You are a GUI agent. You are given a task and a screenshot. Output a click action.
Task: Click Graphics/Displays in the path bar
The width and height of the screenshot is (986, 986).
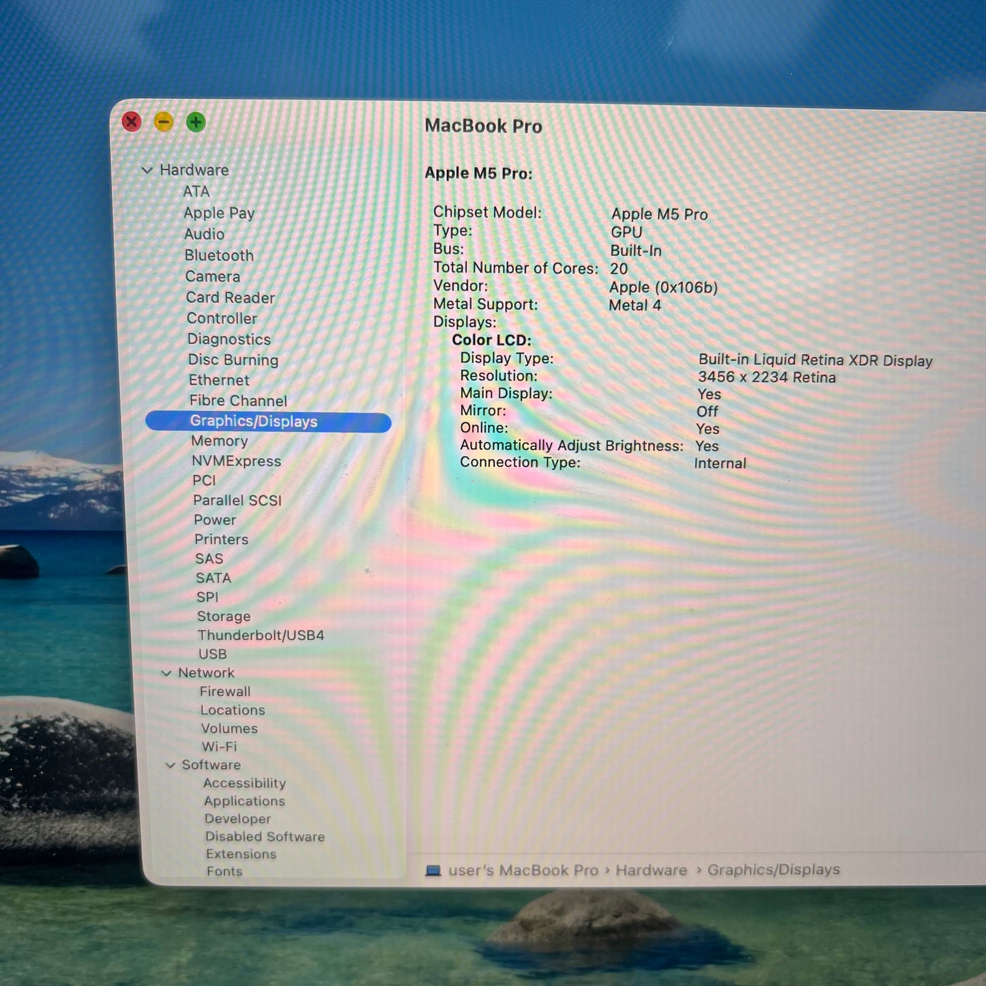point(774,869)
